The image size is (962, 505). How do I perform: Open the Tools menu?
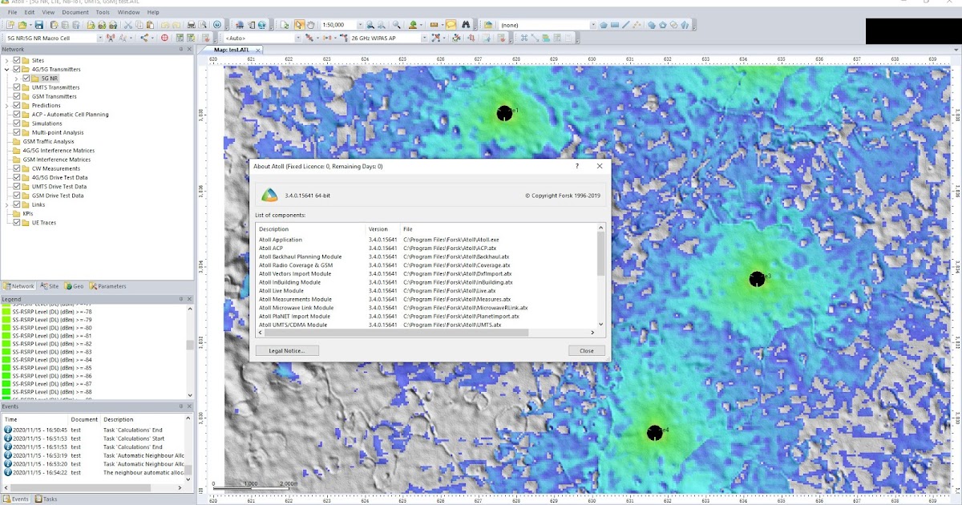(101, 12)
